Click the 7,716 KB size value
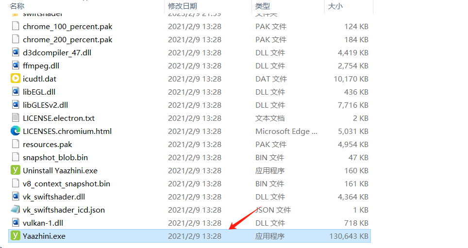This screenshot has width=468, height=248. tap(353, 105)
